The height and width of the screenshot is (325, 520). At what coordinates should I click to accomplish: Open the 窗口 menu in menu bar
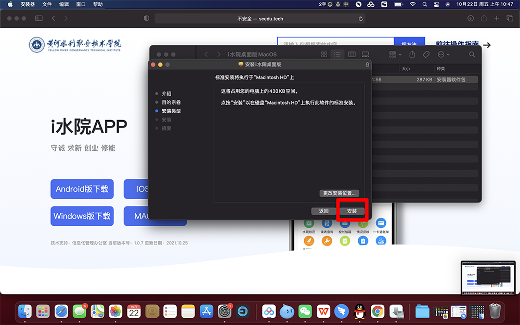[81, 4]
